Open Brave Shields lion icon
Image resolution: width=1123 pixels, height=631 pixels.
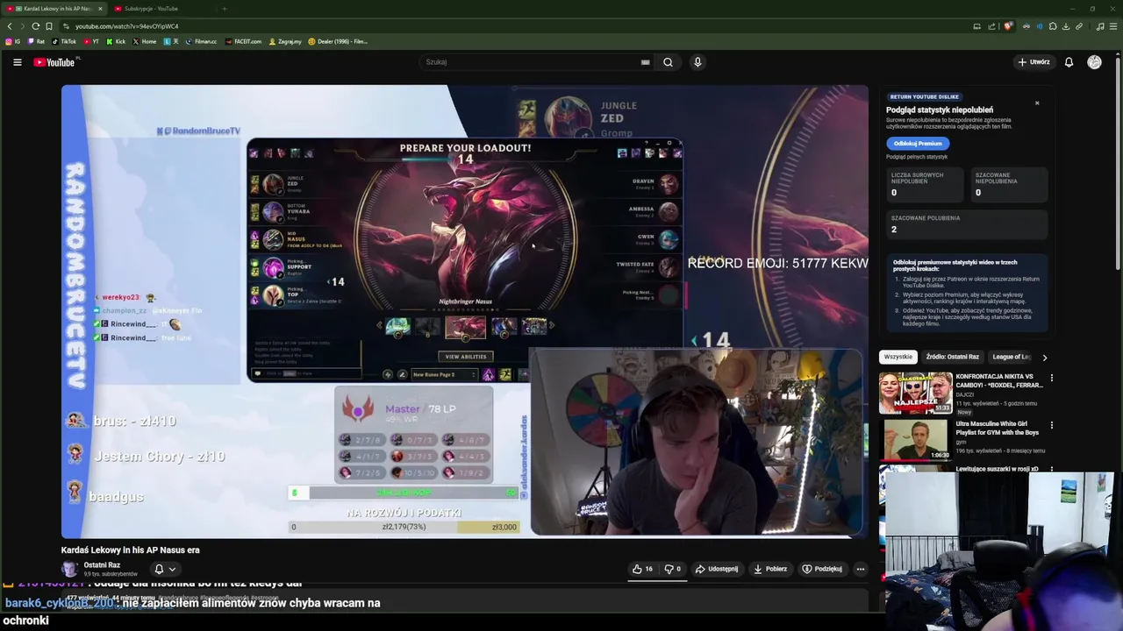tap(1008, 26)
